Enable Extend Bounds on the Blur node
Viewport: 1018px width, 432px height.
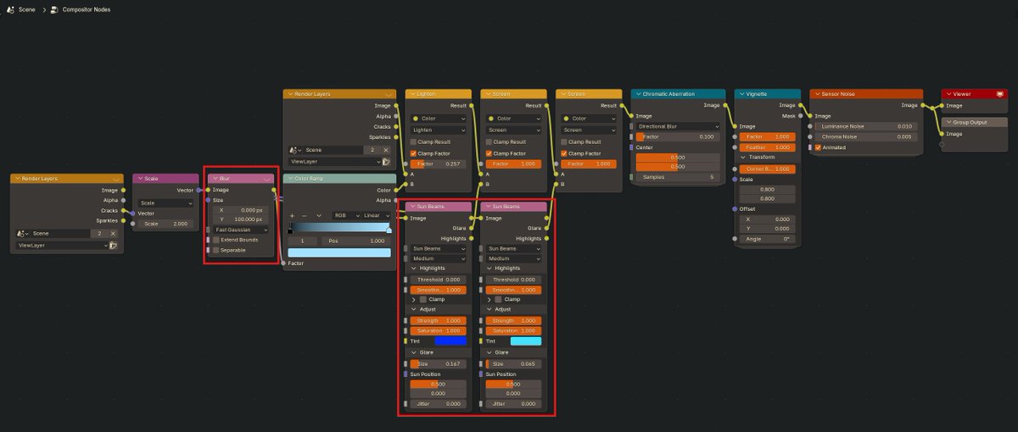click(x=216, y=240)
